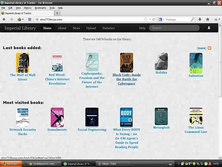Open the Bookmarks menu
Screen dimensions: 222x167
pos(40,8)
